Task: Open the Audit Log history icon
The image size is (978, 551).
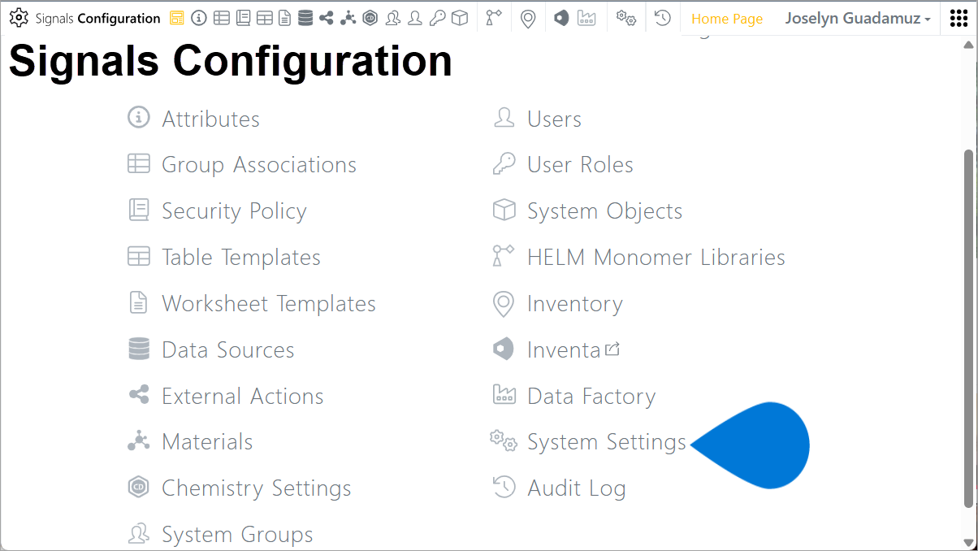Action: point(662,18)
